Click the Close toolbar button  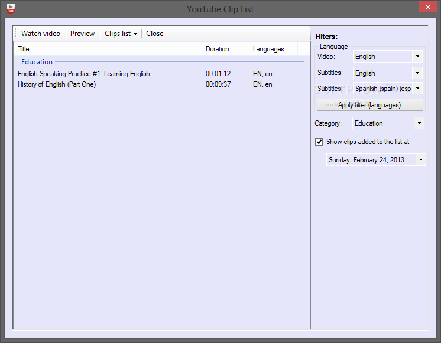pyautogui.click(x=155, y=34)
